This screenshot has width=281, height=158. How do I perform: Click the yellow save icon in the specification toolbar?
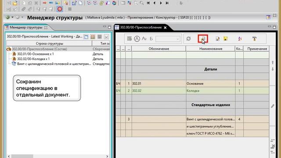pyautogui.click(x=225, y=39)
